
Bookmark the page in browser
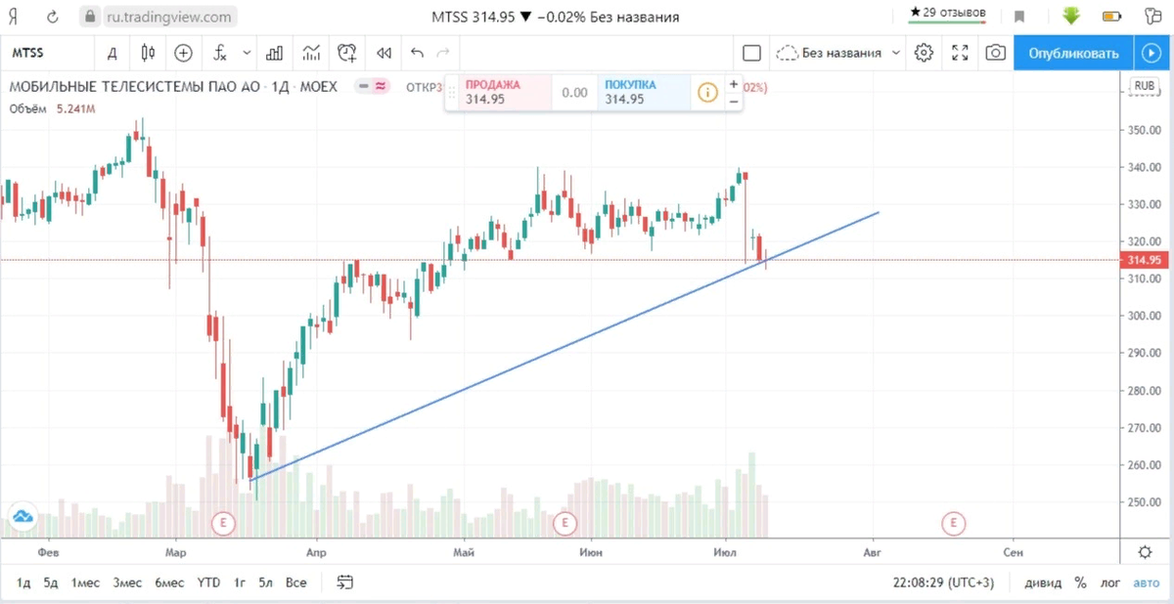(1019, 17)
